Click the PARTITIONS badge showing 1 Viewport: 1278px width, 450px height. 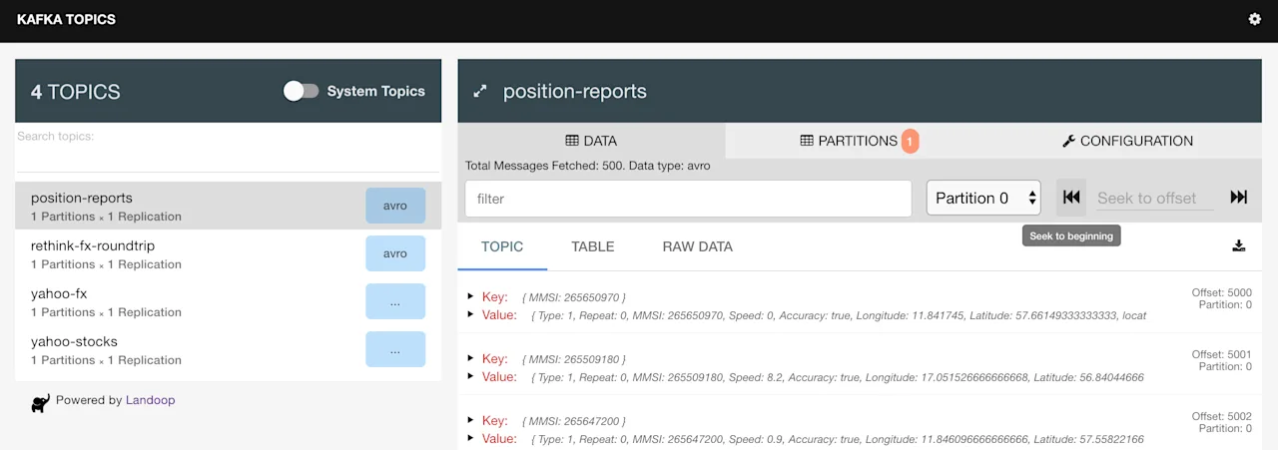click(910, 142)
